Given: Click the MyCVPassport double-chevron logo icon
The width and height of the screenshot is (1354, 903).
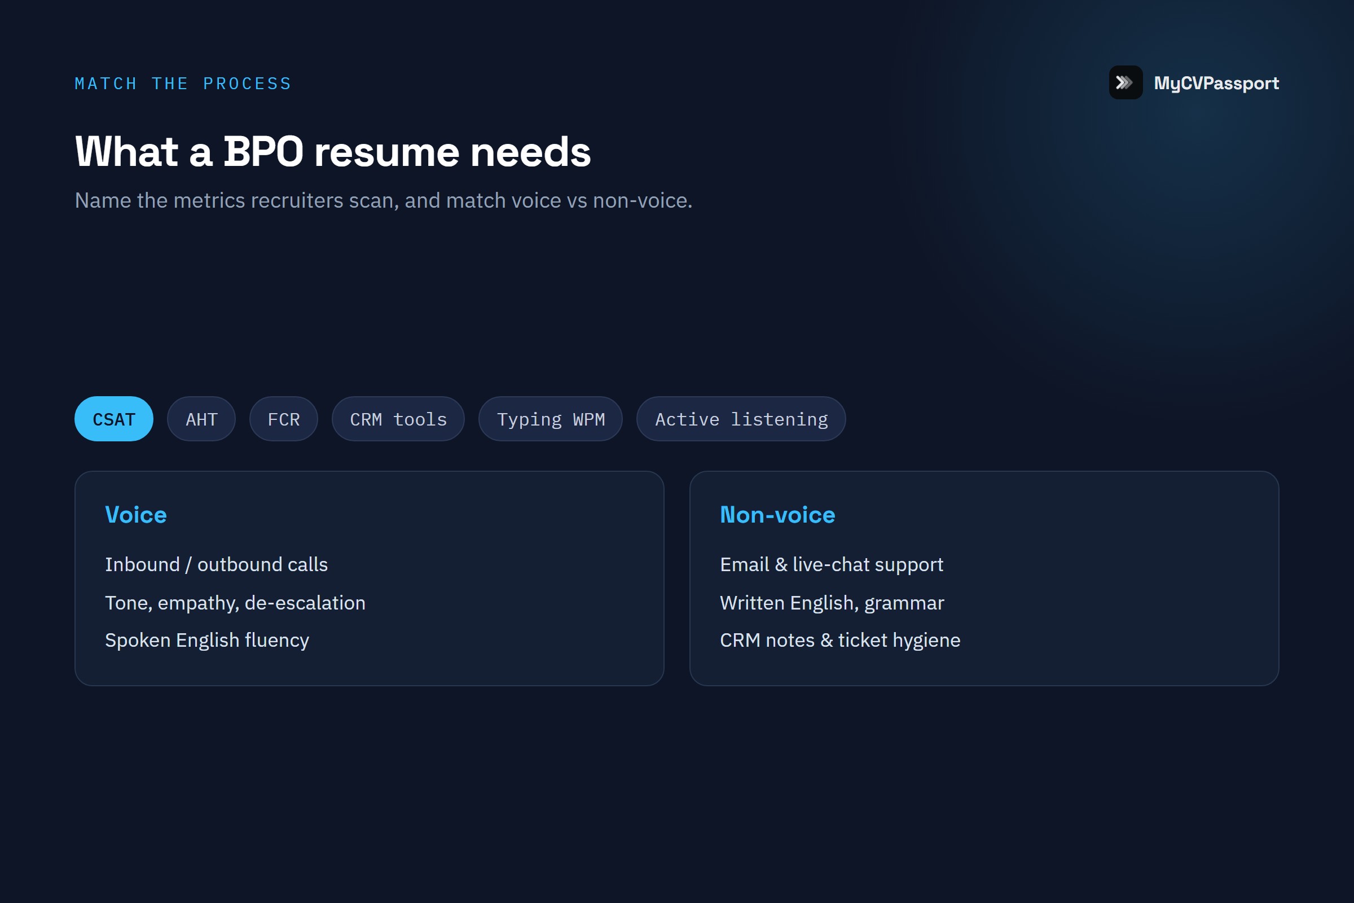Looking at the screenshot, I should click(x=1126, y=82).
